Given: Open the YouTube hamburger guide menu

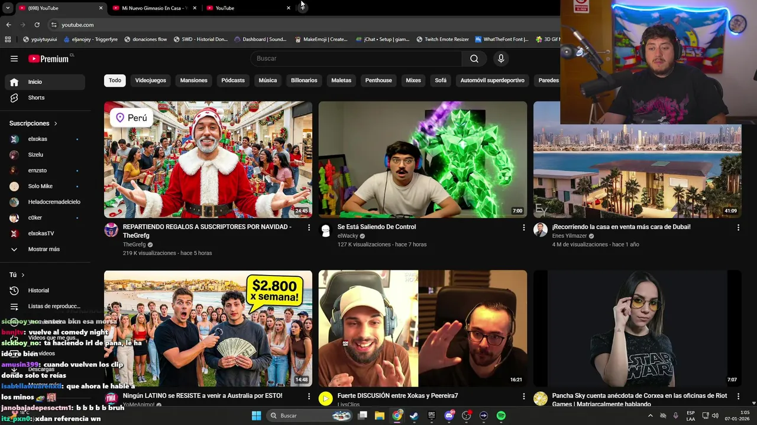Looking at the screenshot, I should click(x=14, y=58).
